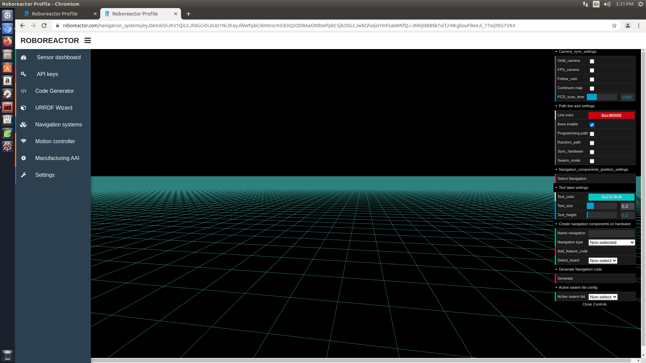Open Ubuntu Software from the dock
646x363 pixels.
7,68
